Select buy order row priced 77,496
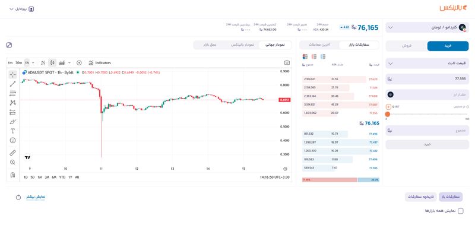This screenshot has height=225, width=475. coord(340,134)
